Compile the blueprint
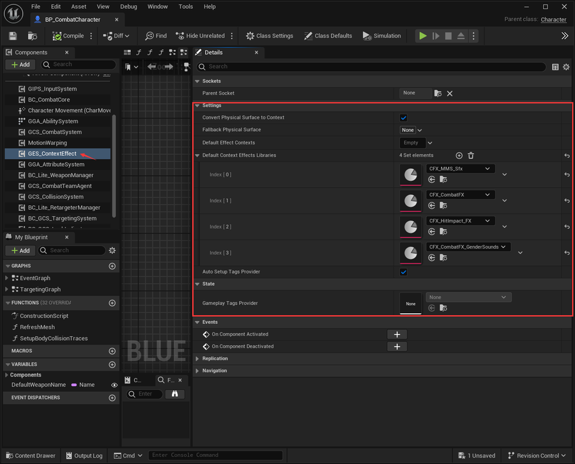 (x=68, y=36)
